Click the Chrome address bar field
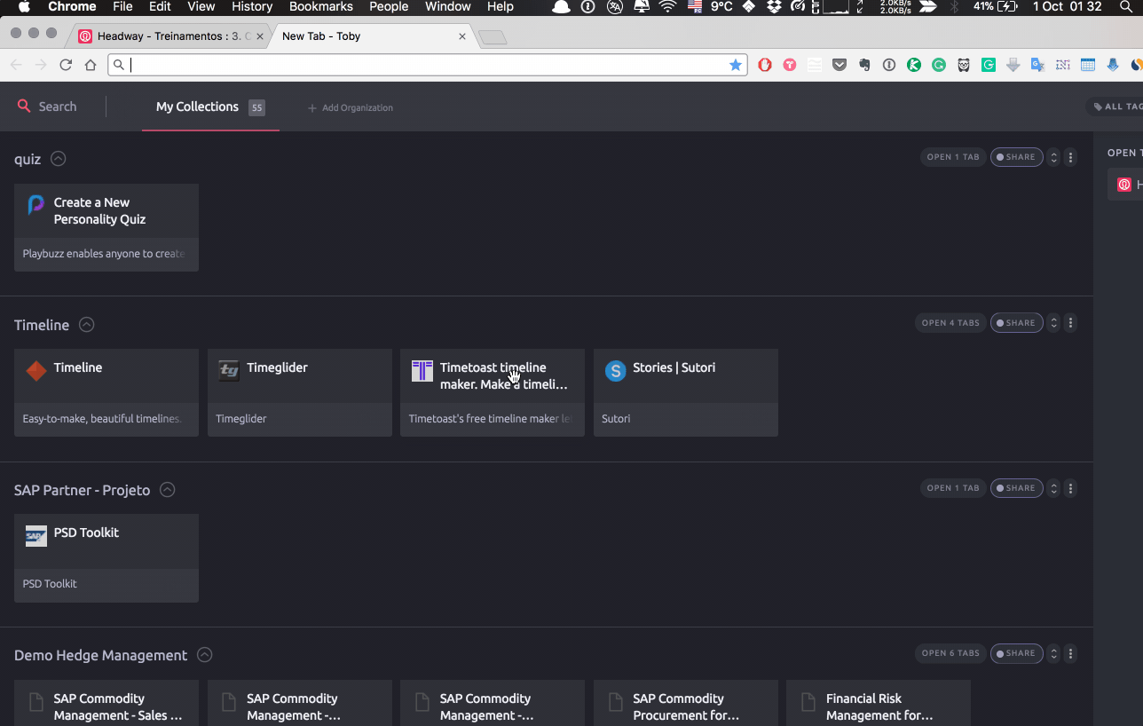This screenshot has height=726, width=1143. click(426, 65)
